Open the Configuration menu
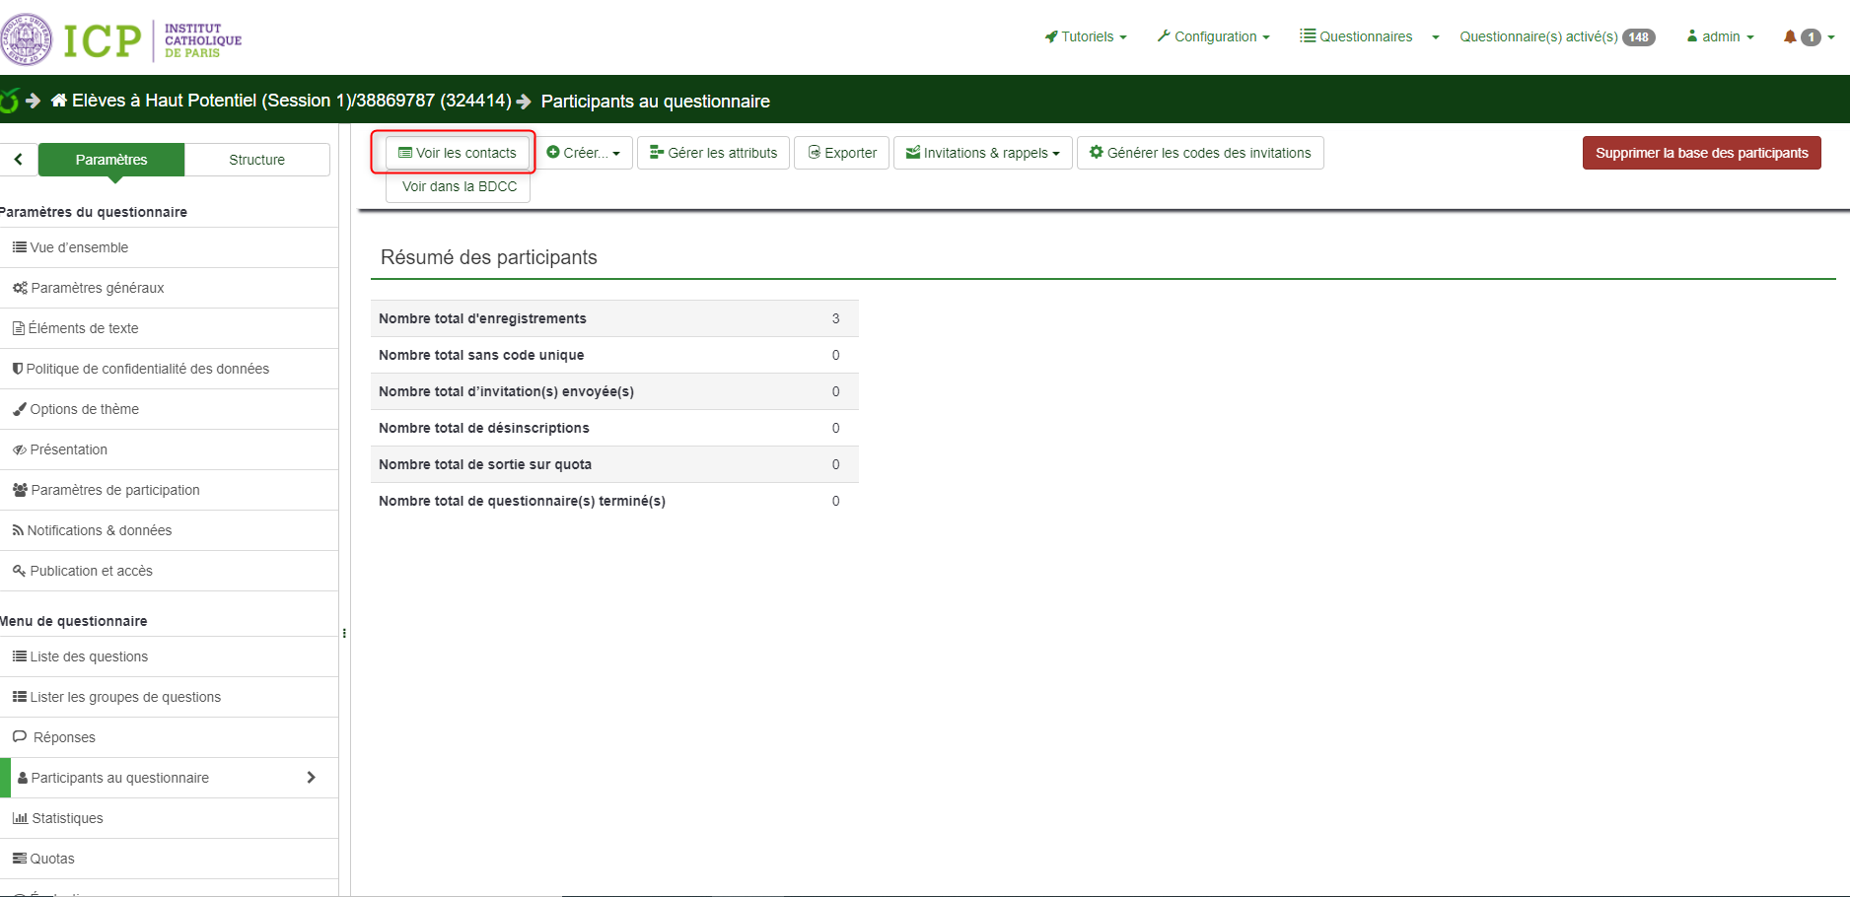 click(x=1214, y=36)
